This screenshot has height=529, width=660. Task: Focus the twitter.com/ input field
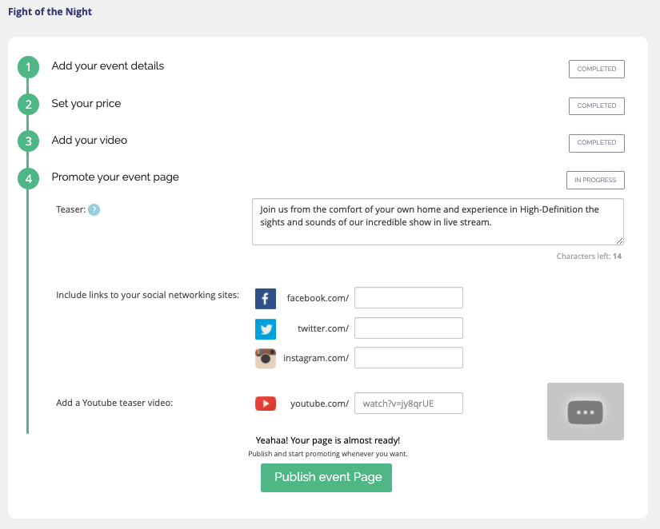pos(409,328)
